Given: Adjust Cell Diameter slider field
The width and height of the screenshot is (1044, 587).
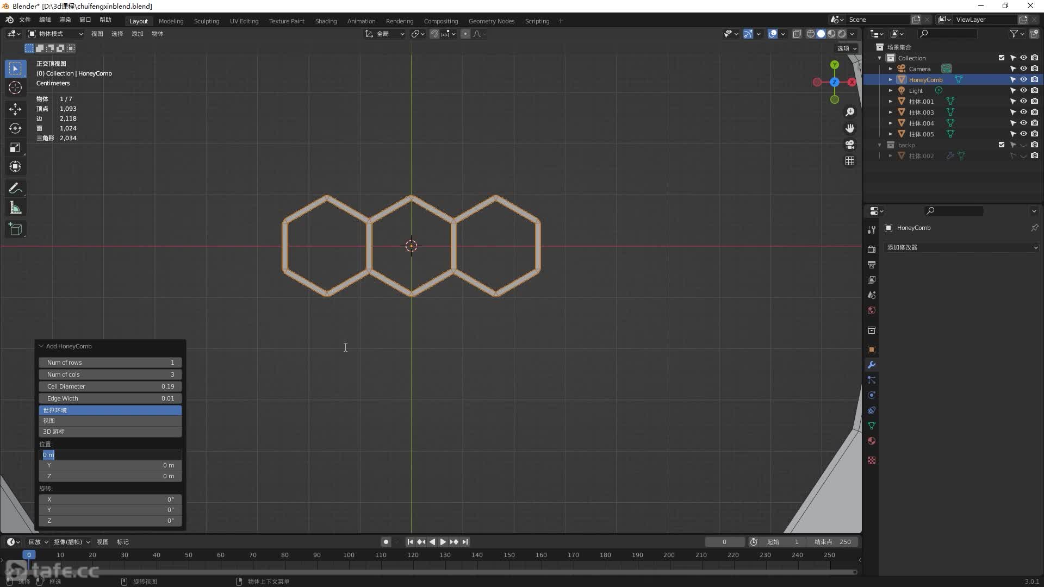Looking at the screenshot, I should point(110,386).
